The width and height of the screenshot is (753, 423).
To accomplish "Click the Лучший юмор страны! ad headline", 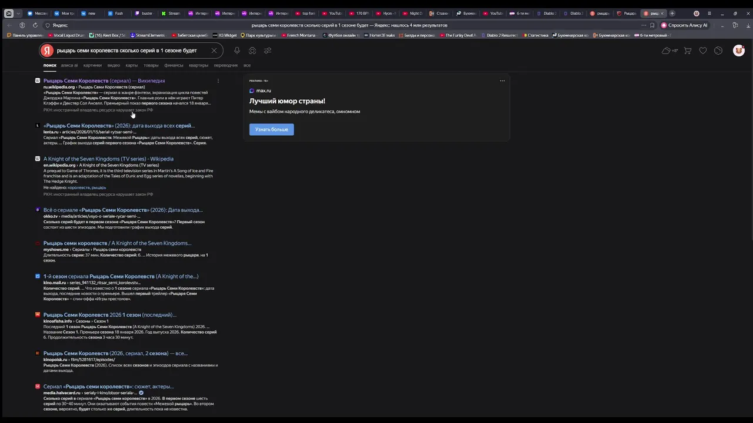I will coord(287,101).
